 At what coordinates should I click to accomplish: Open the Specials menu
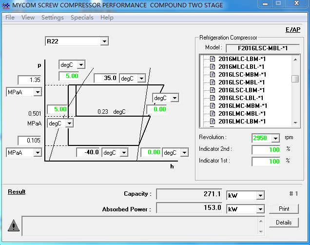(x=82, y=18)
